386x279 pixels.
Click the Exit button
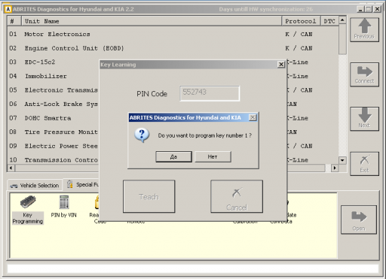click(x=364, y=163)
